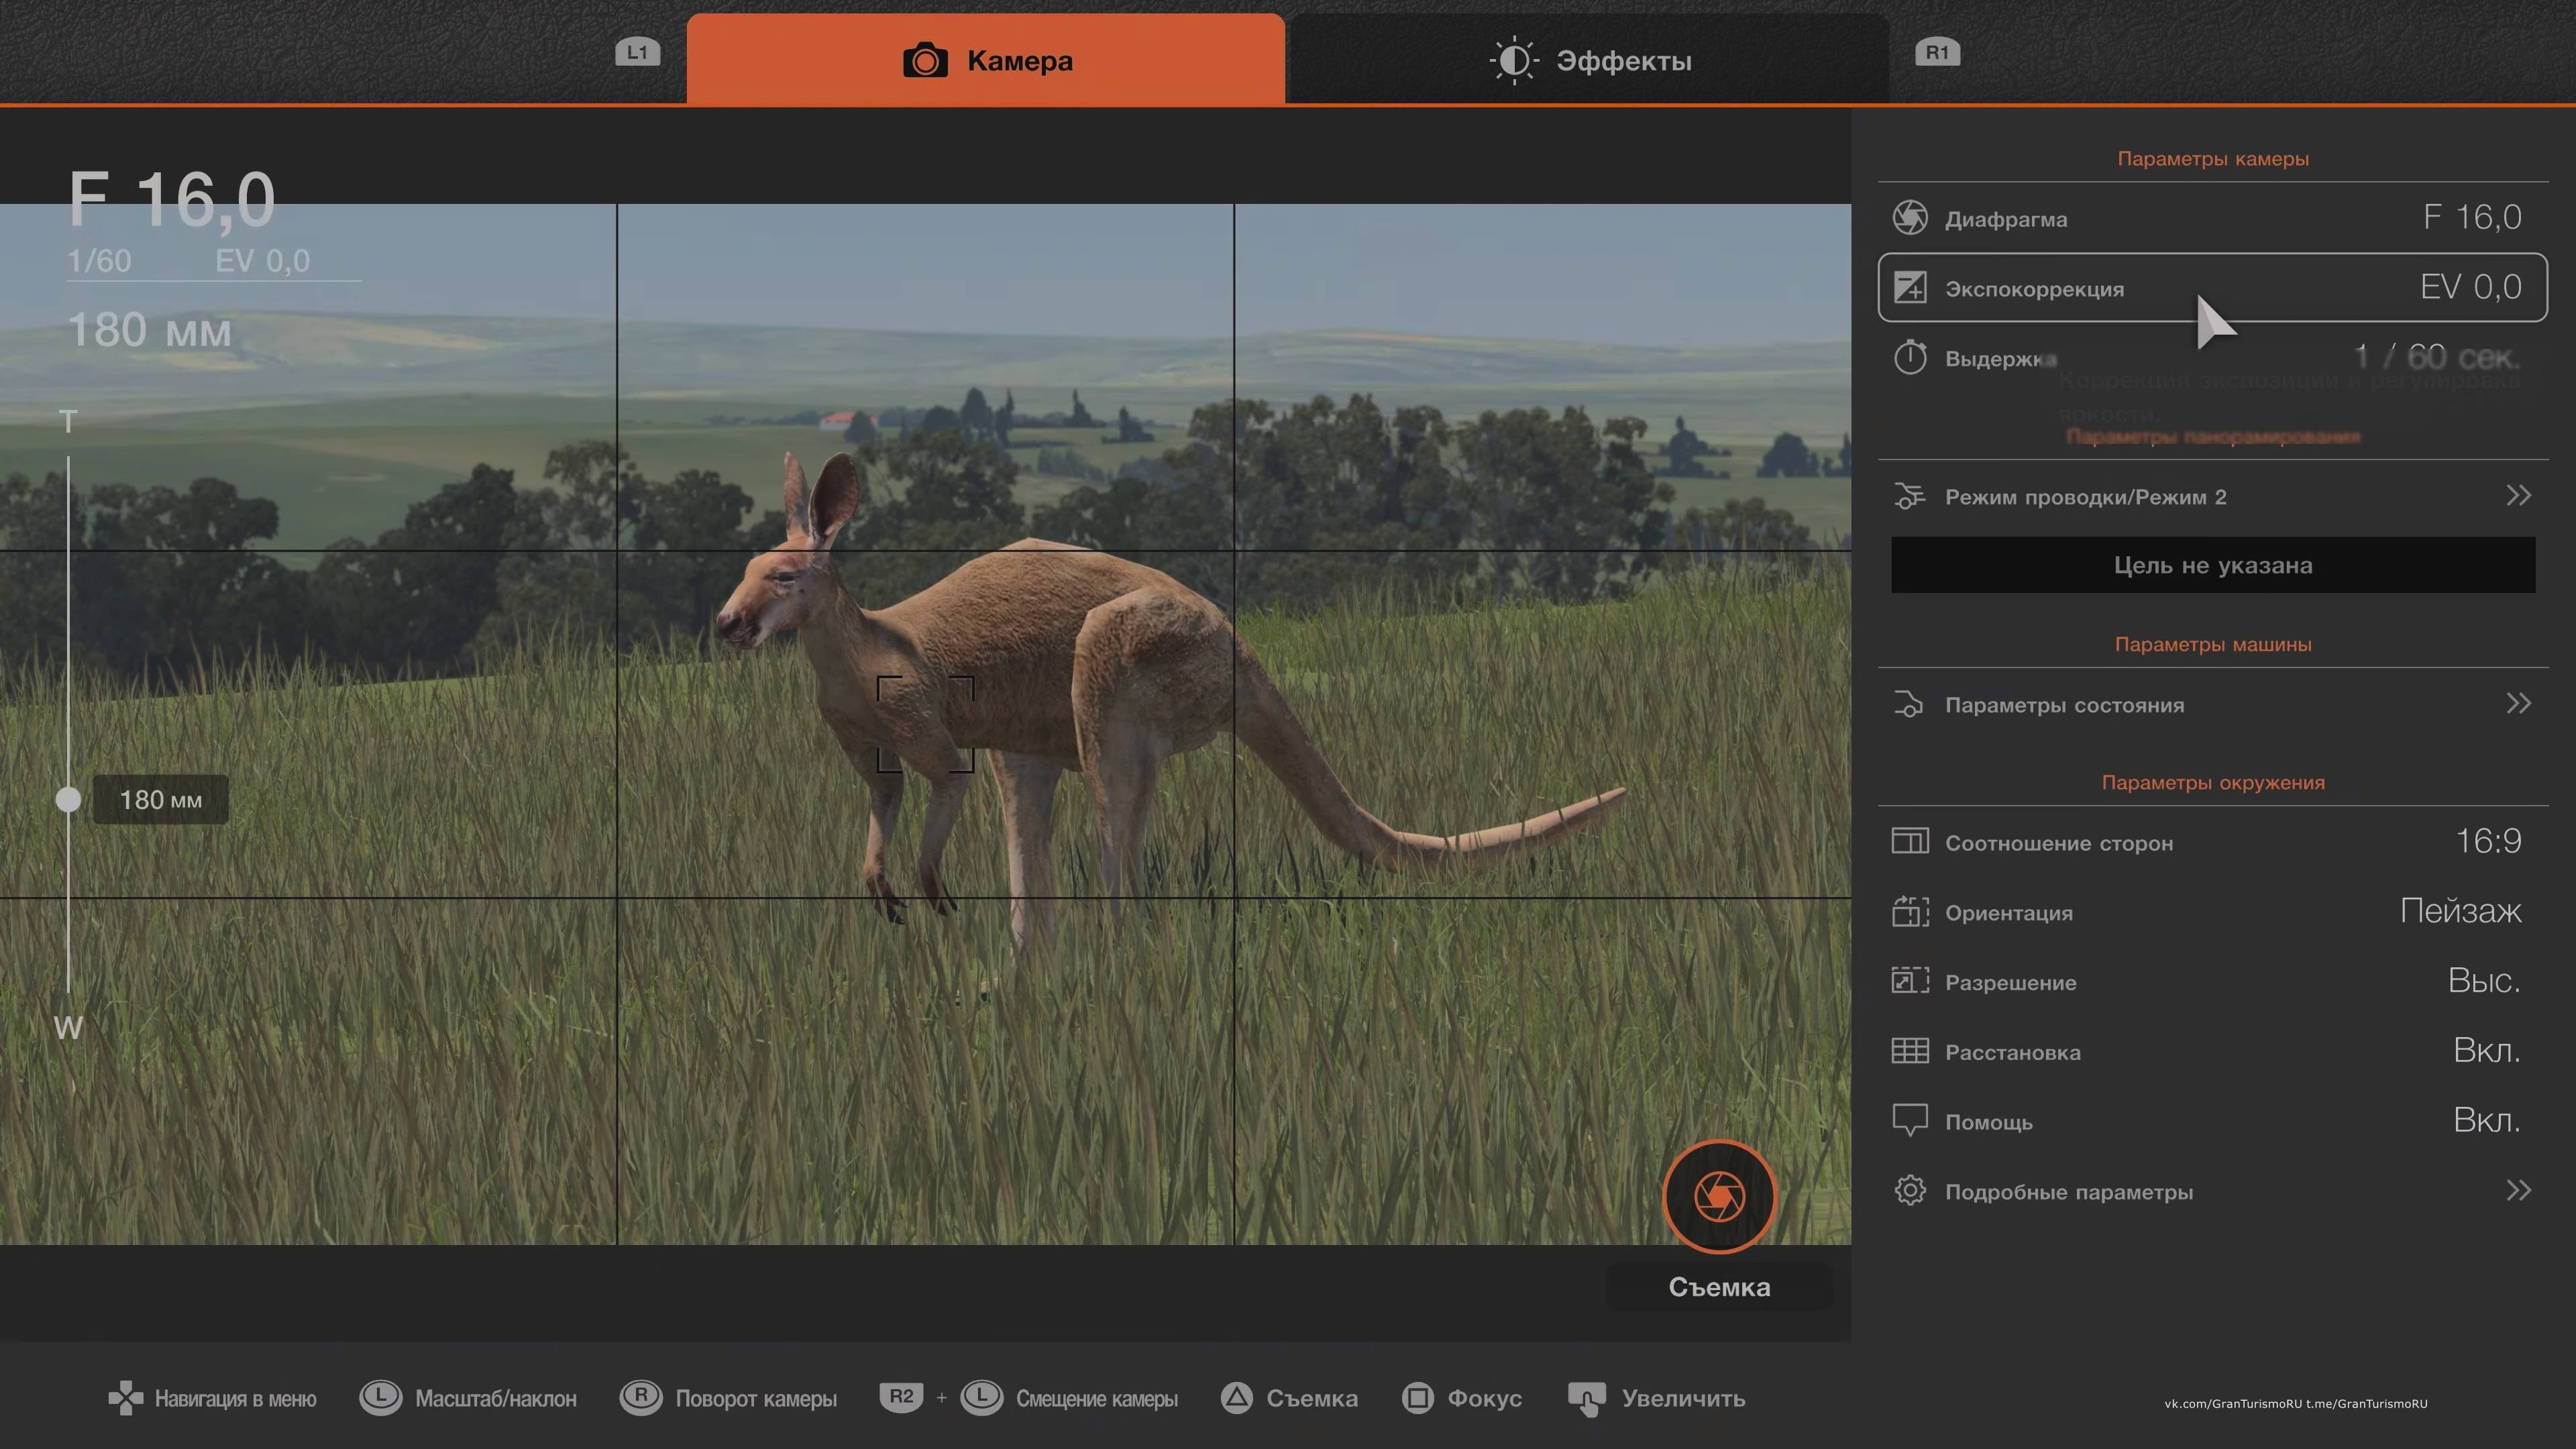2576x1449 pixels.
Task: Change resolution value Выс.
Action: pos(2484,981)
